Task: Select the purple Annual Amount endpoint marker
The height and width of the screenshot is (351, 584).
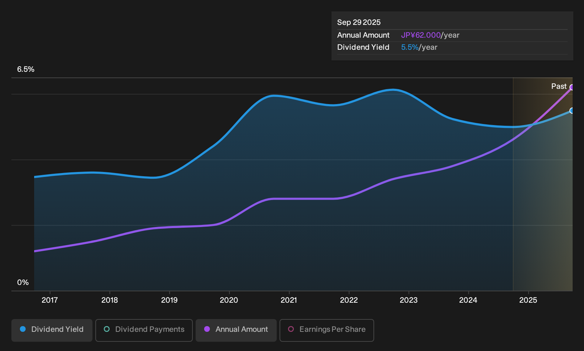Action: 572,87
